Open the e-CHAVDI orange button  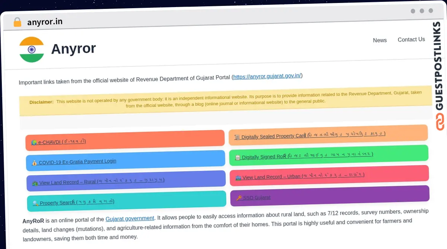click(125, 140)
